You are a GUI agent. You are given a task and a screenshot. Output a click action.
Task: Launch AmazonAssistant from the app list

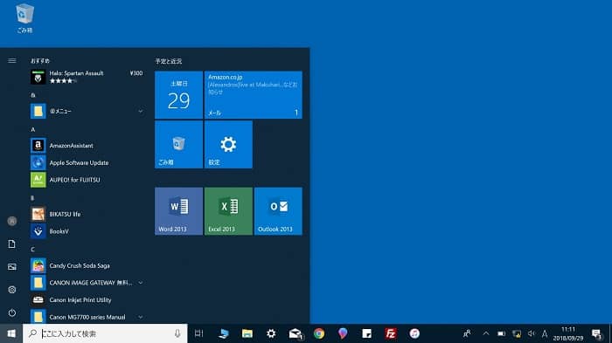tap(87, 146)
